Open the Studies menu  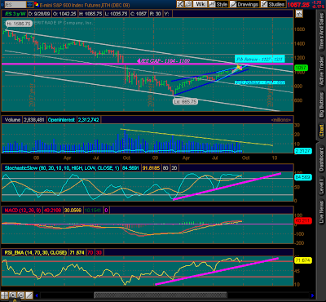pos(273,4)
